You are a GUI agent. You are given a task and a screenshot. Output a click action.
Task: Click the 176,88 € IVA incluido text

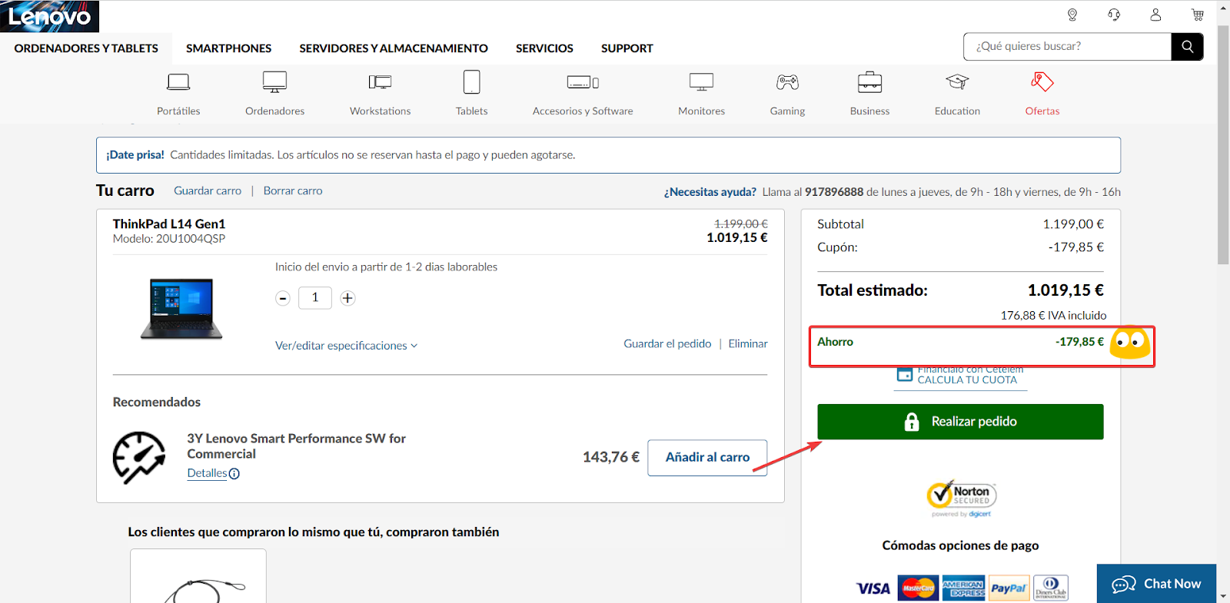click(x=1053, y=316)
